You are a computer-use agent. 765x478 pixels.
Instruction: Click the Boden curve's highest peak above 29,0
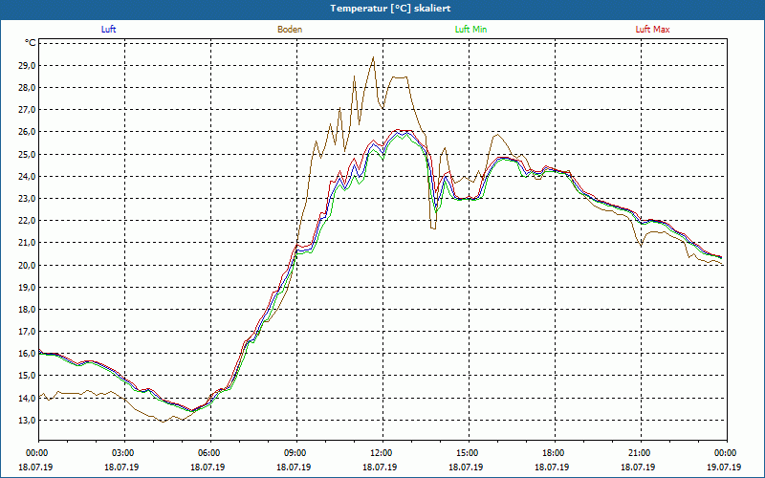[373, 57]
